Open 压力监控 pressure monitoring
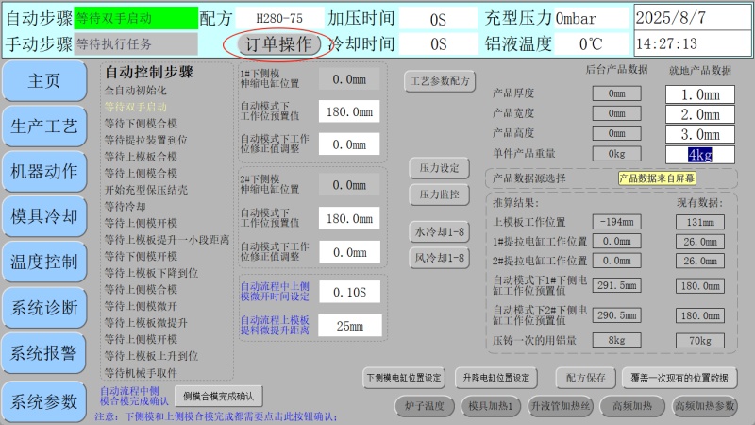 pyautogui.click(x=439, y=195)
